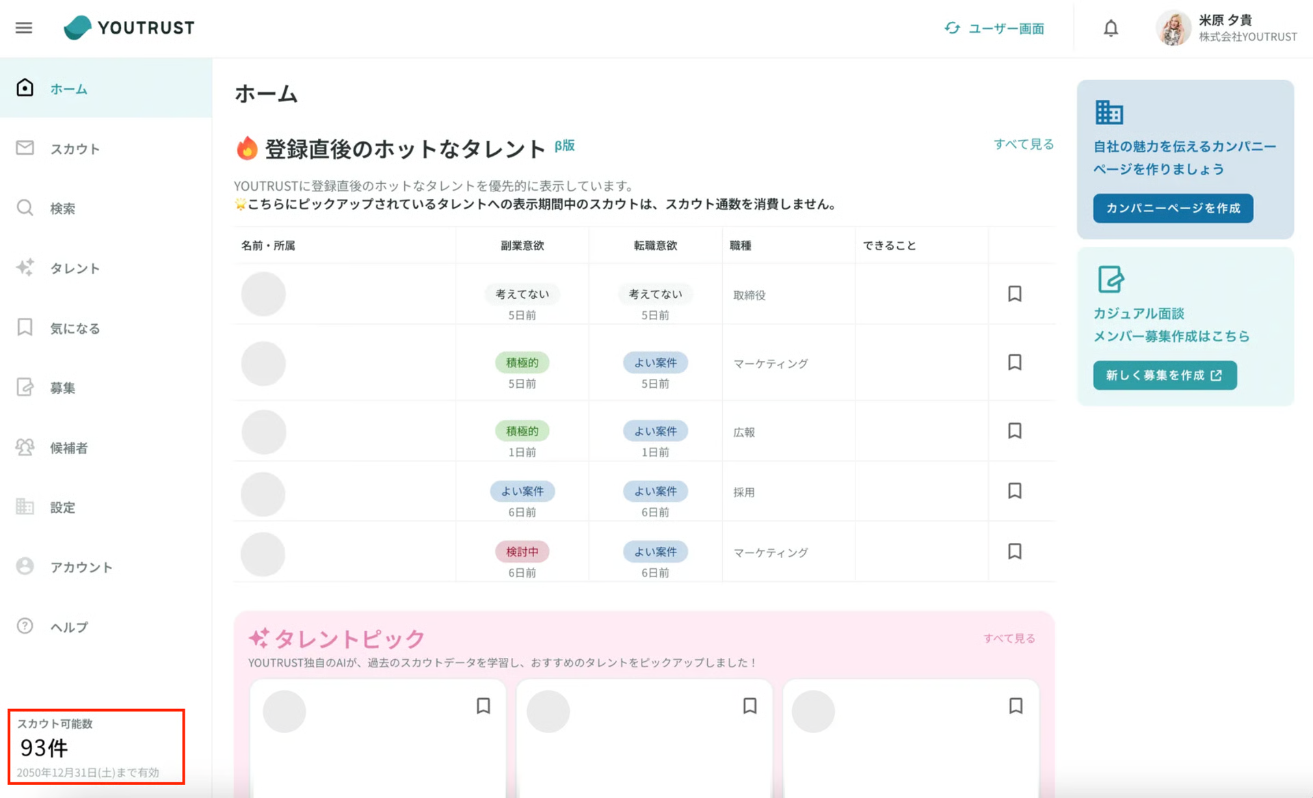Click the 気になる bookmark sidebar icon

(25, 328)
